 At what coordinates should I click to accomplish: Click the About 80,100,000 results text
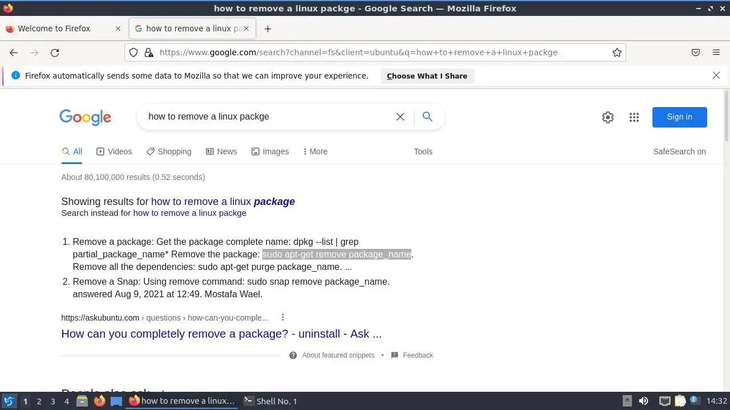tap(133, 177)
